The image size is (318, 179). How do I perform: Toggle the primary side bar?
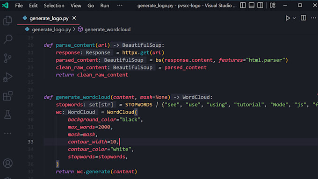coord(243,5)
